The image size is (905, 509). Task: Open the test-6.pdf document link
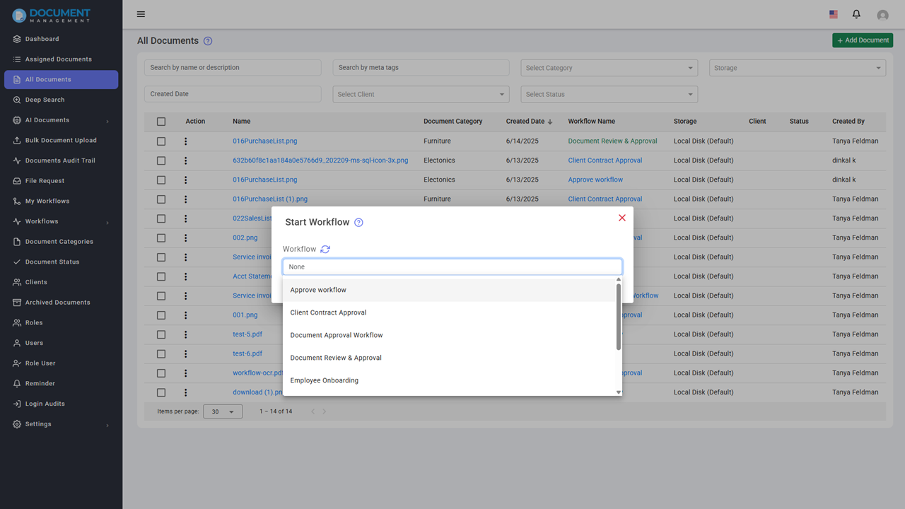pos(247,353)
